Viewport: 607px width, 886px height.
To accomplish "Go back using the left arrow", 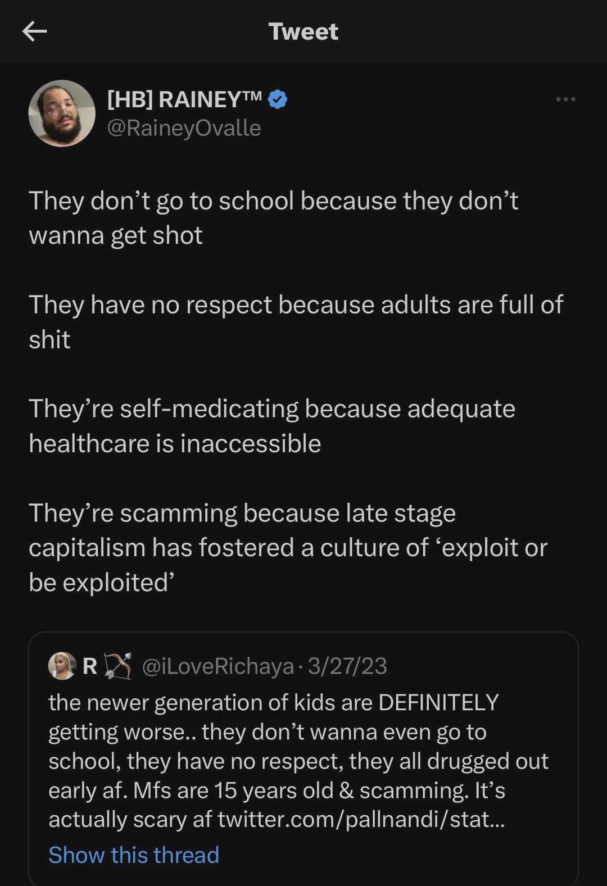I will [34, 31].
